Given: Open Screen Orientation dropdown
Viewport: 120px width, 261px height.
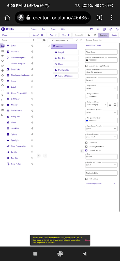Looking at the screenshot, I should (101, 137).
